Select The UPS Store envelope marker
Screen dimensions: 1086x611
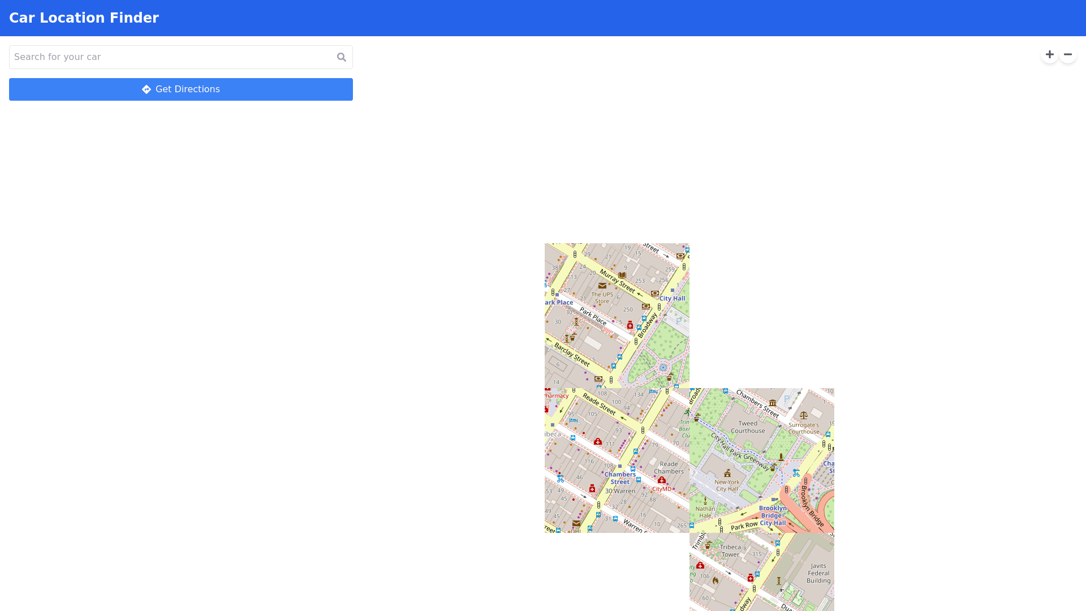pos(602,286)
